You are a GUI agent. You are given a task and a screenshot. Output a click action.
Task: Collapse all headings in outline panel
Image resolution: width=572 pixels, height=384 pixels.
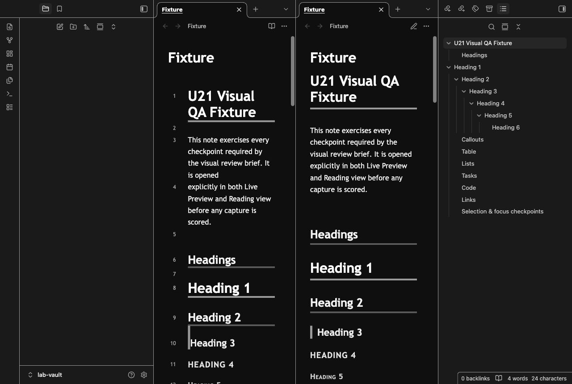click(x=518, y=27)
